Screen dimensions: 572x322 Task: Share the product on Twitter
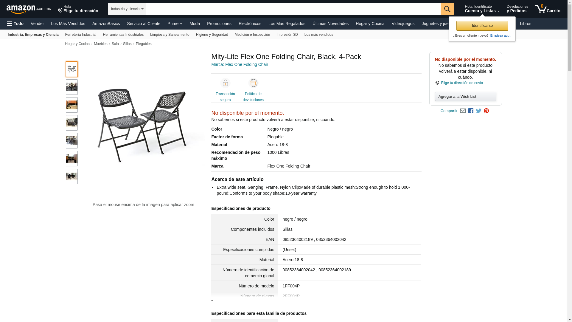coord(479,111)
